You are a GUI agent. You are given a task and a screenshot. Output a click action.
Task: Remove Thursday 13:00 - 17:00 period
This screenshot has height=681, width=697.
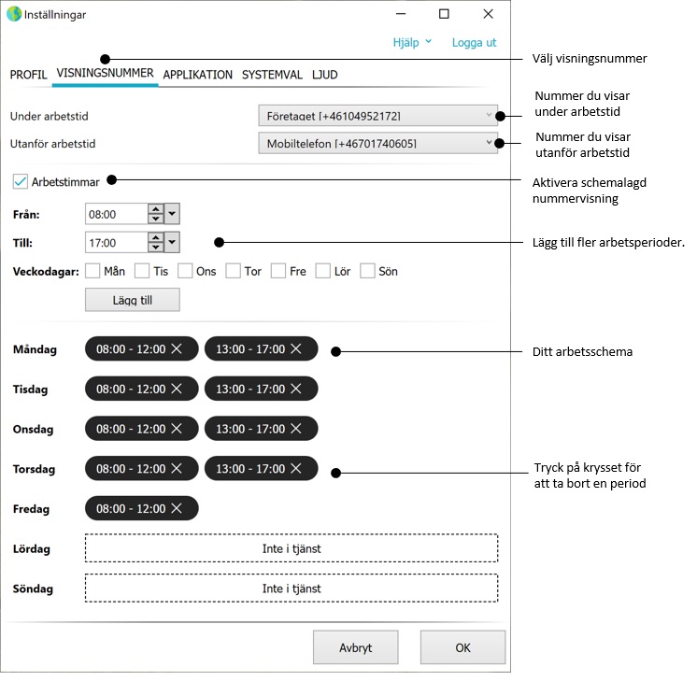[296, 469]
